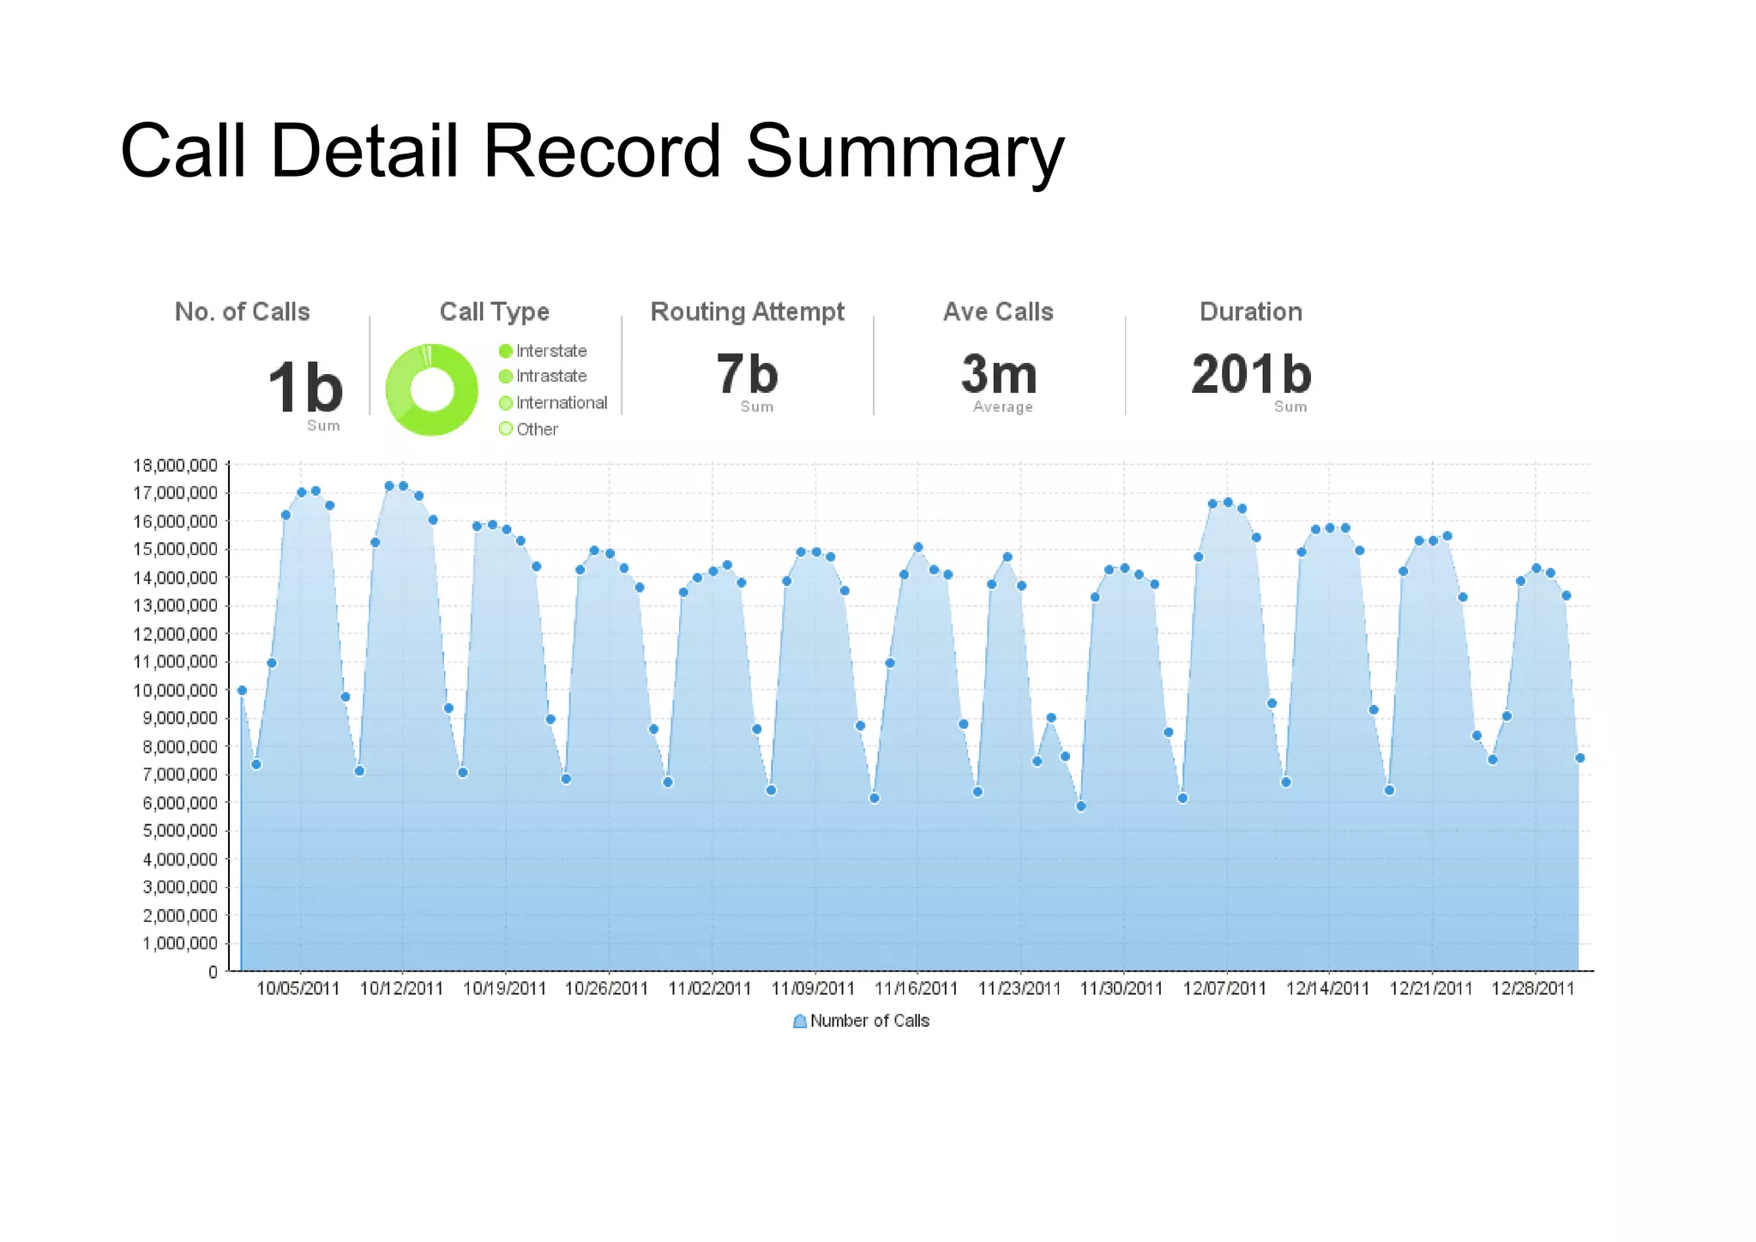Click the 12/28/2011 x-axis label
The width and height of the screenshot is (1756, 1242).
click(x=1533, y=988)
